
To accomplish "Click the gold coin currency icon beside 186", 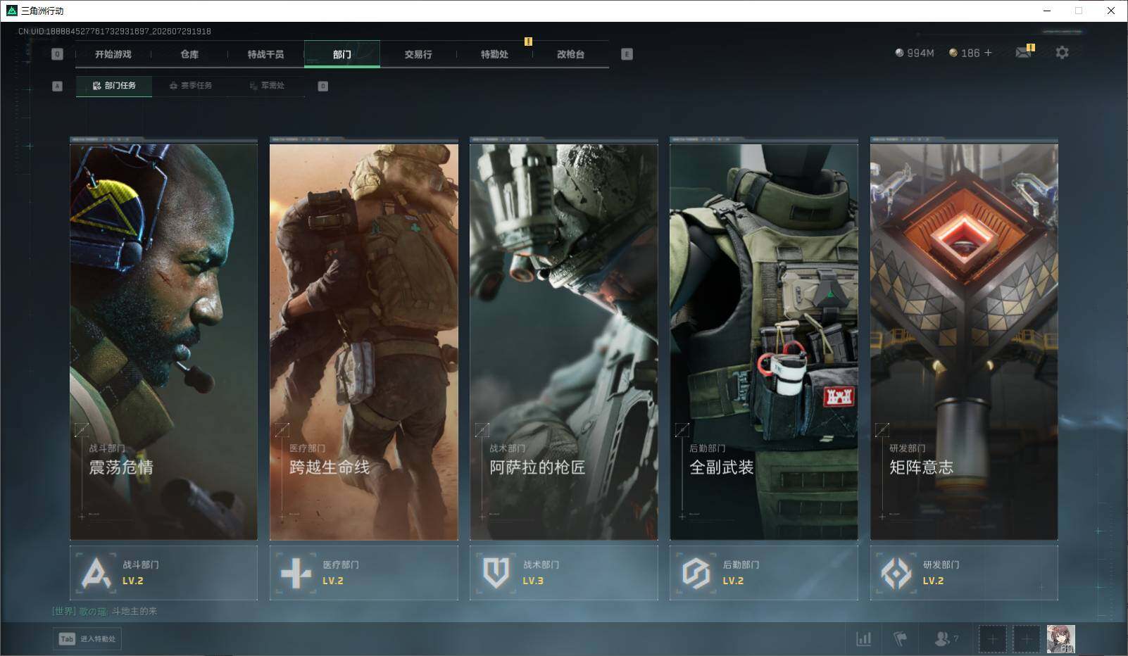I will [x=953, y=53].
